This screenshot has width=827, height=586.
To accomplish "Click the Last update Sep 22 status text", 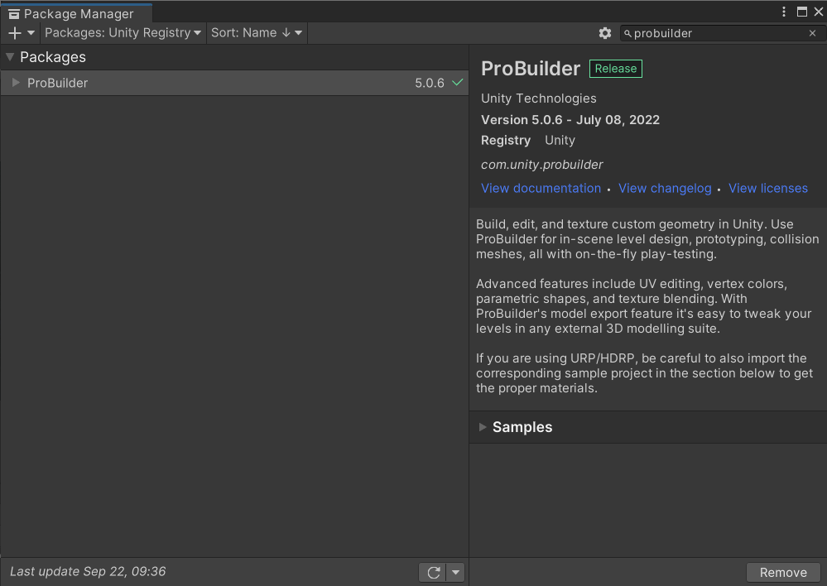I will point(88,571).
